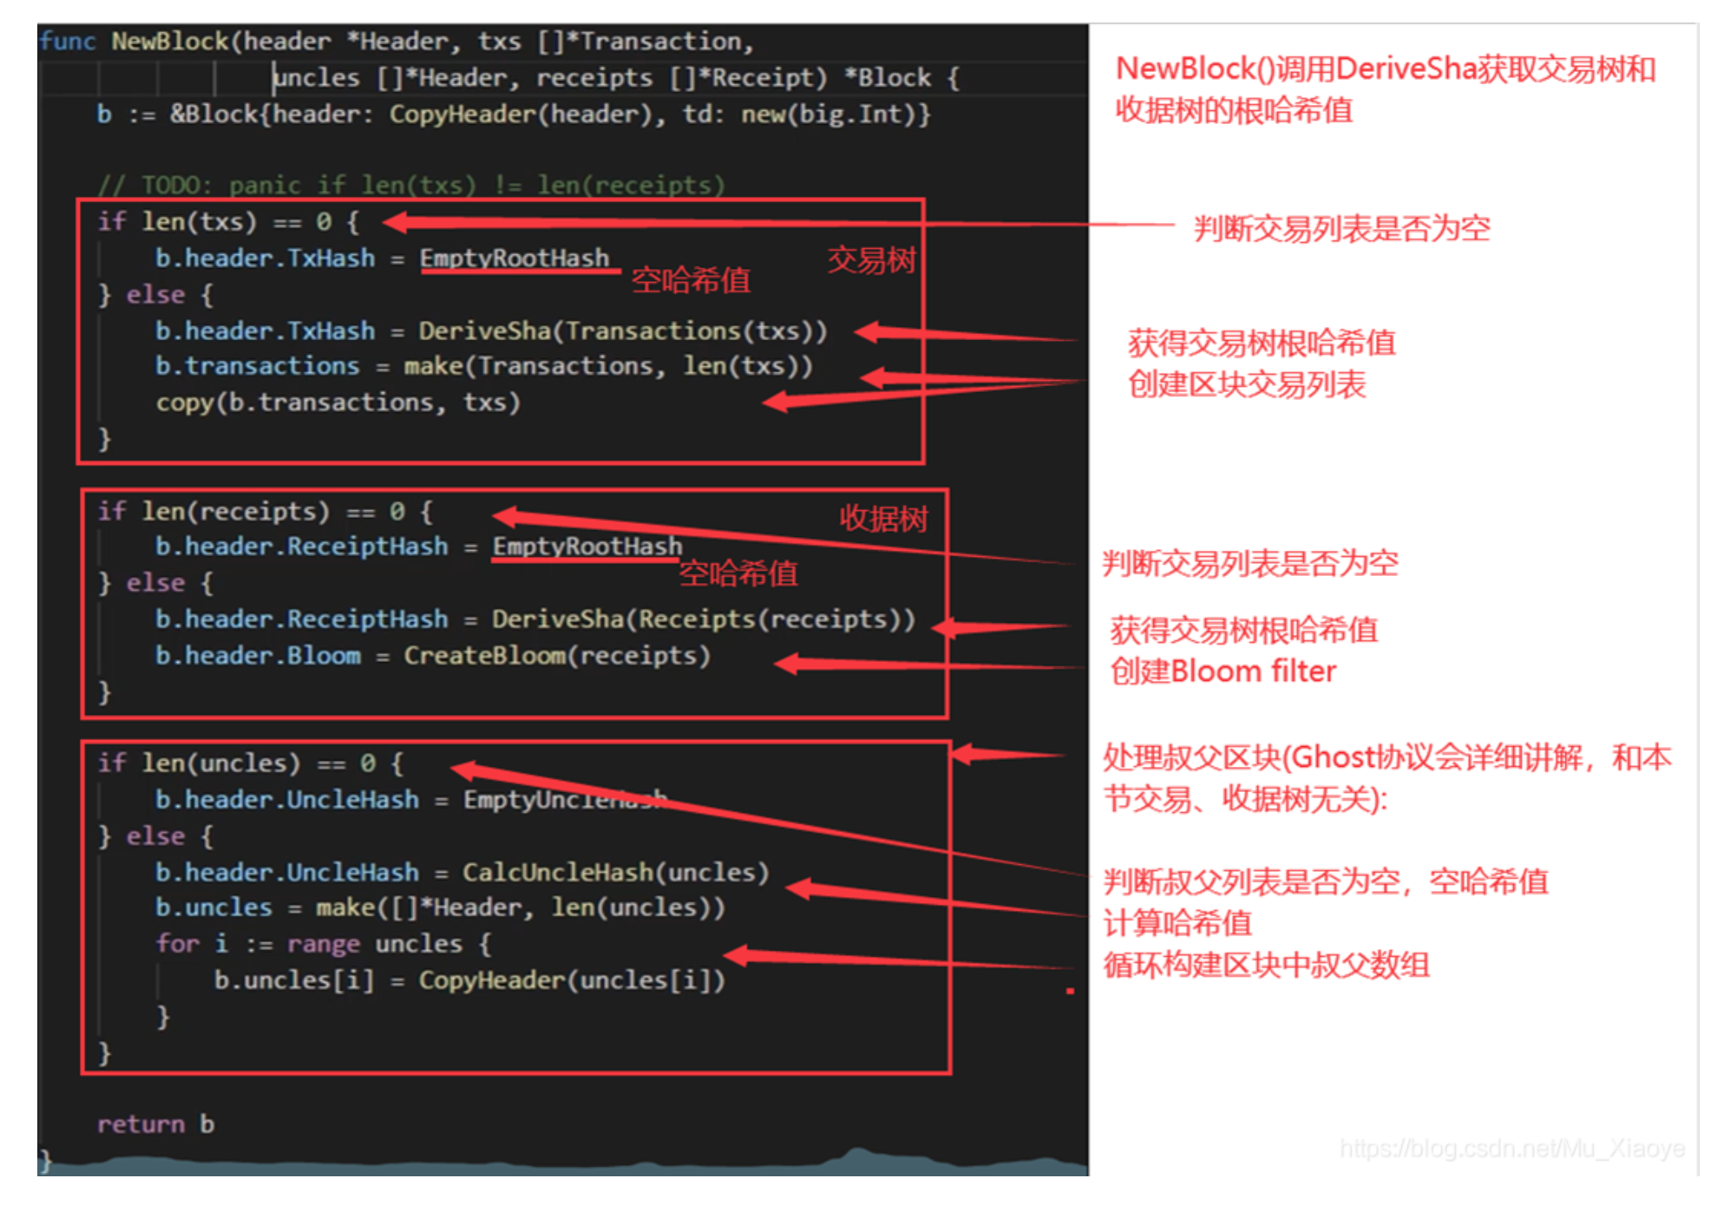The height and width of the screenshot is (1211, 1725).
Task: Click the copy(b.transactions, txs) line
Action: click(338, 402)
